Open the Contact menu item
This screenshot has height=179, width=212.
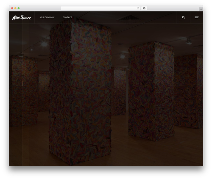click(67, 17)
